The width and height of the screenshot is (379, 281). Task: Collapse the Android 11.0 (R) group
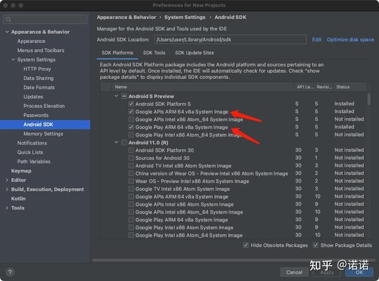[116, 143]
